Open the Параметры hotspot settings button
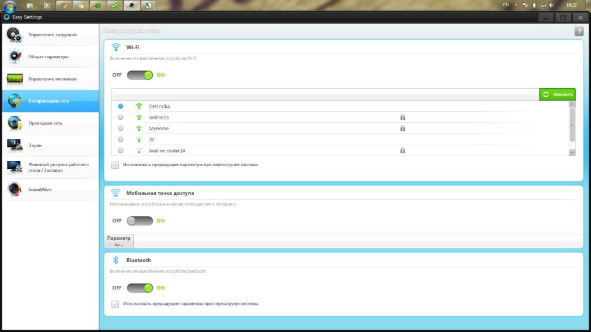The height and width of the screenshot is (332, 591). (x=119, y=241)
